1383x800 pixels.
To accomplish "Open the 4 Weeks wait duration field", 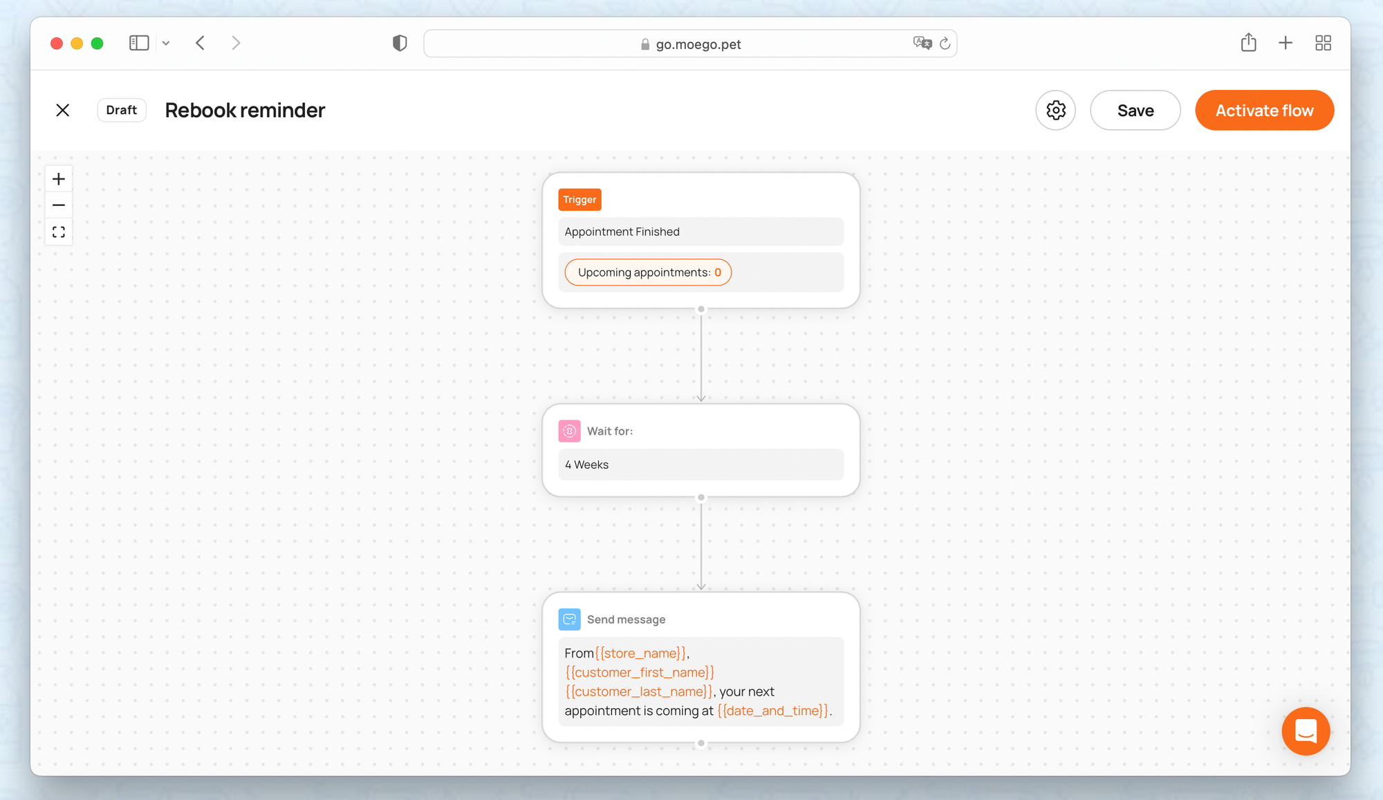I will click(700, 465).
